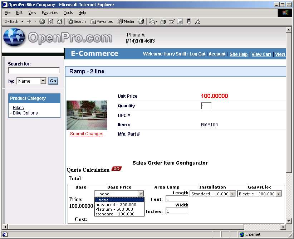
Task: Open the Tools menu
Action: tap(68, 13)
